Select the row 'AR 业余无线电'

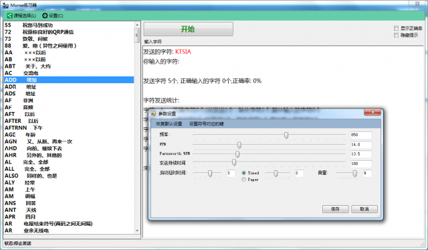[x=69, y=231]
